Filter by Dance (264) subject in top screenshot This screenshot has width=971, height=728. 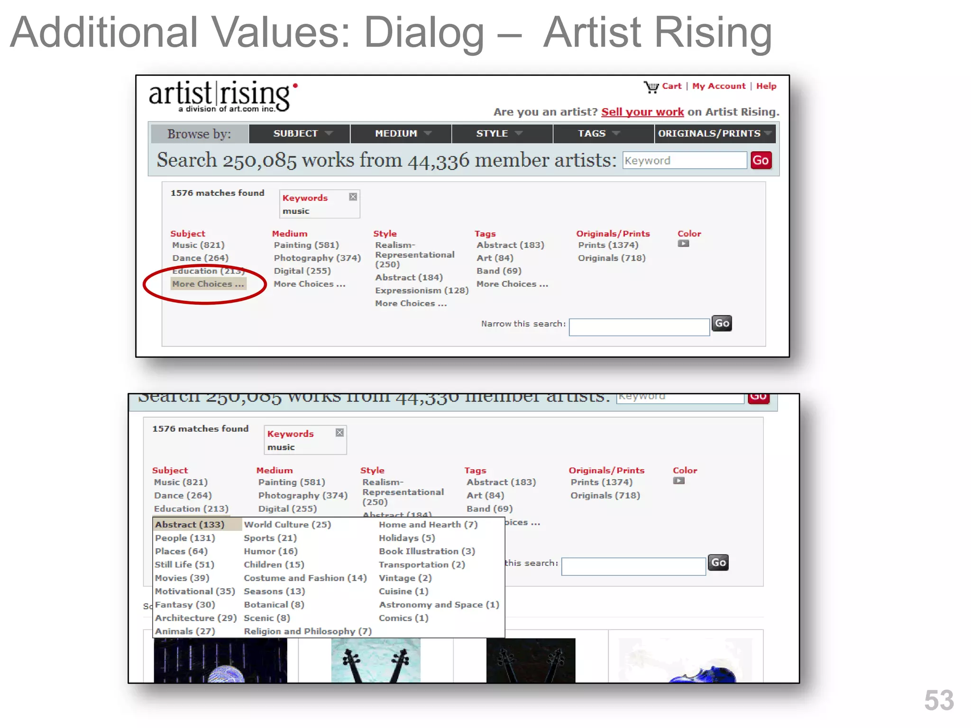click(x=200, y=258)
